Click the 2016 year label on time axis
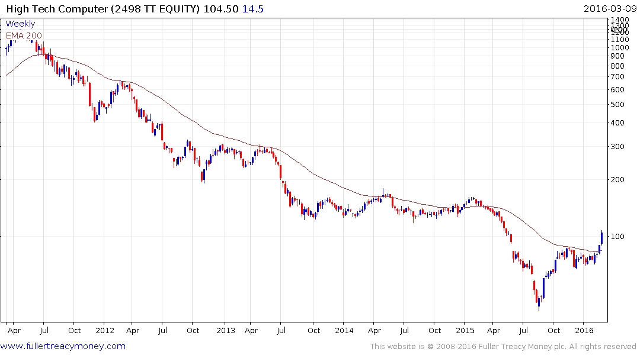This screenshot has height=355, width=637. (x=584, y=331)
